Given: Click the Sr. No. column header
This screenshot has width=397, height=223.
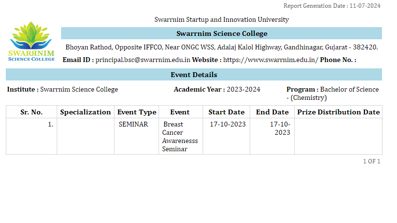Looking at the screenshot, I should point(32,112).
